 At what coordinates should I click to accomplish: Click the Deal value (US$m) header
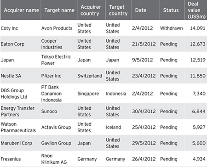pyautogui.click(x=196, y=10)
